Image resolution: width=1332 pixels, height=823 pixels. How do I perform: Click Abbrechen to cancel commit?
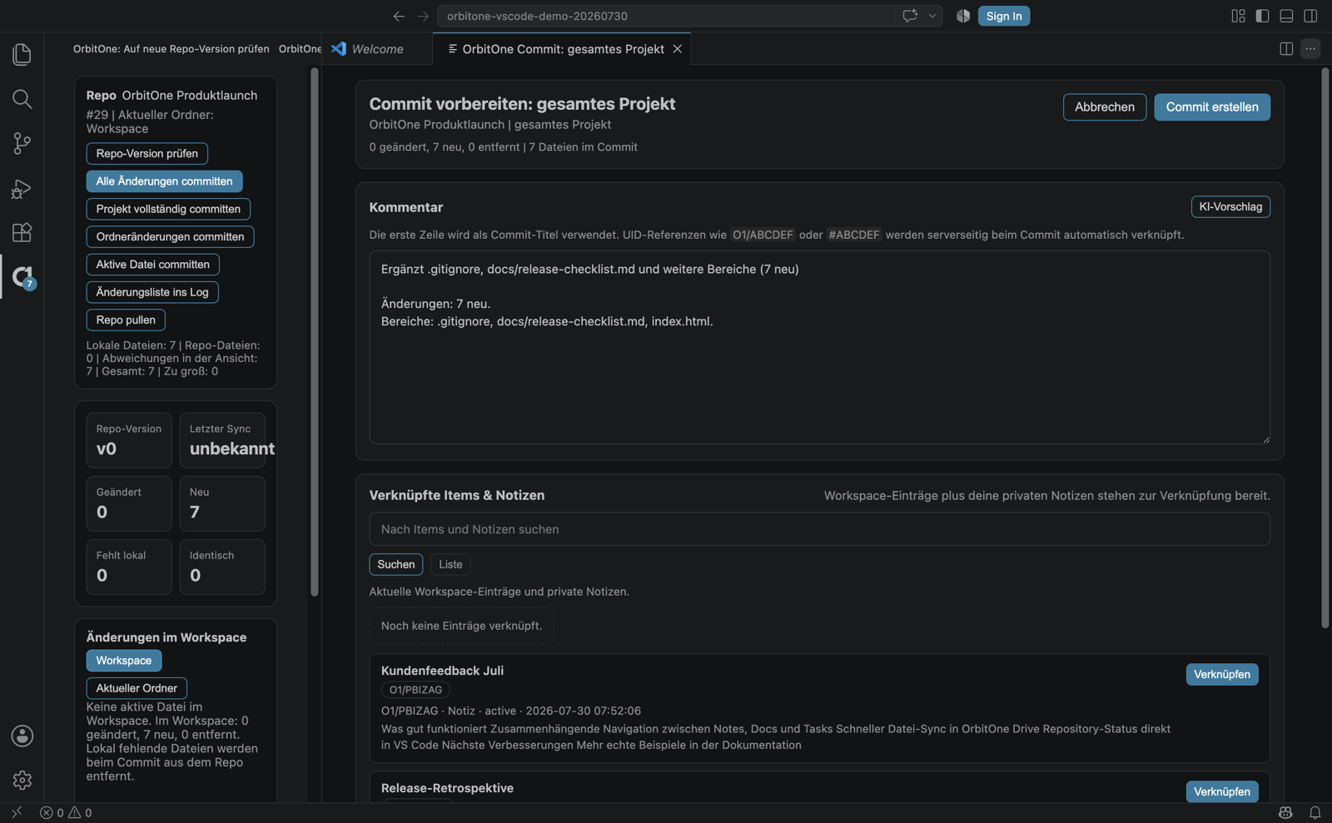(x=1105, y=107)
